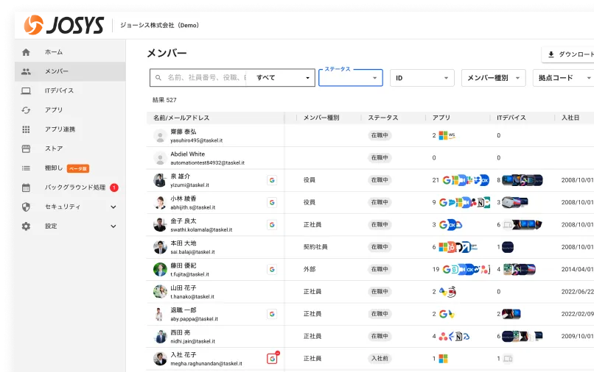The width and height of the screenshot is (594, 372).
Task: Click Google icon in 金子 良太 row
Action: point(272,224)
